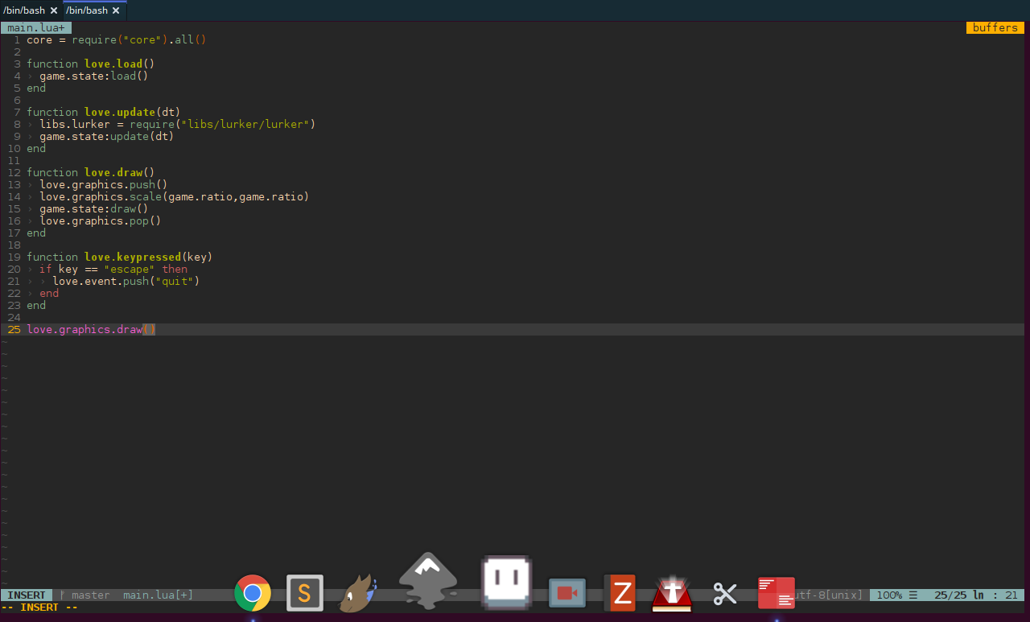Click the -- INSERT -- message at bottom

39,608
